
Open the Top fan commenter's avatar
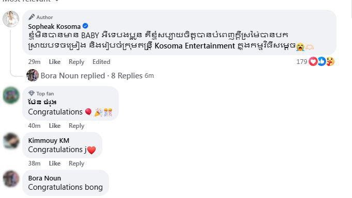[x=11, y=95]
